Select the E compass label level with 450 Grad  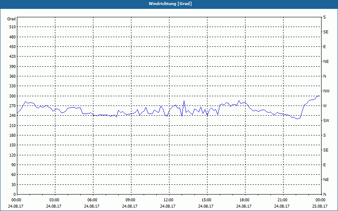point(324,47)
